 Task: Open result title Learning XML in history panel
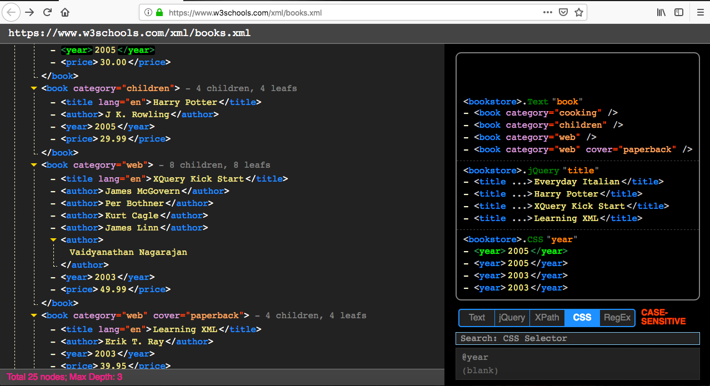(x=558, y=218)
